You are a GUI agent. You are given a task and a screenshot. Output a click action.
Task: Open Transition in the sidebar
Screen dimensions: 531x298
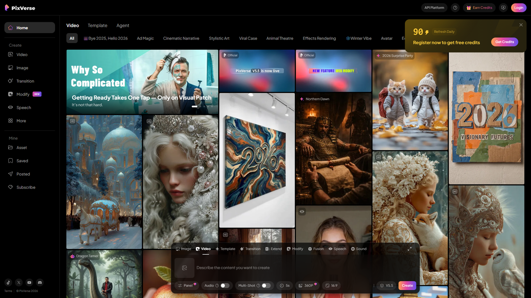click(25, 81)
